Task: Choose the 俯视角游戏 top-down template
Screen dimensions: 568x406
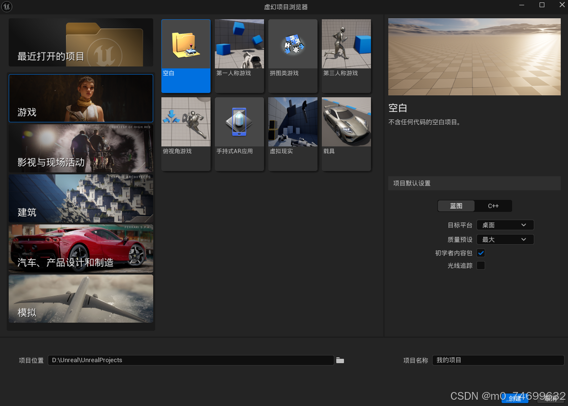Action: [x=186, y=134]
